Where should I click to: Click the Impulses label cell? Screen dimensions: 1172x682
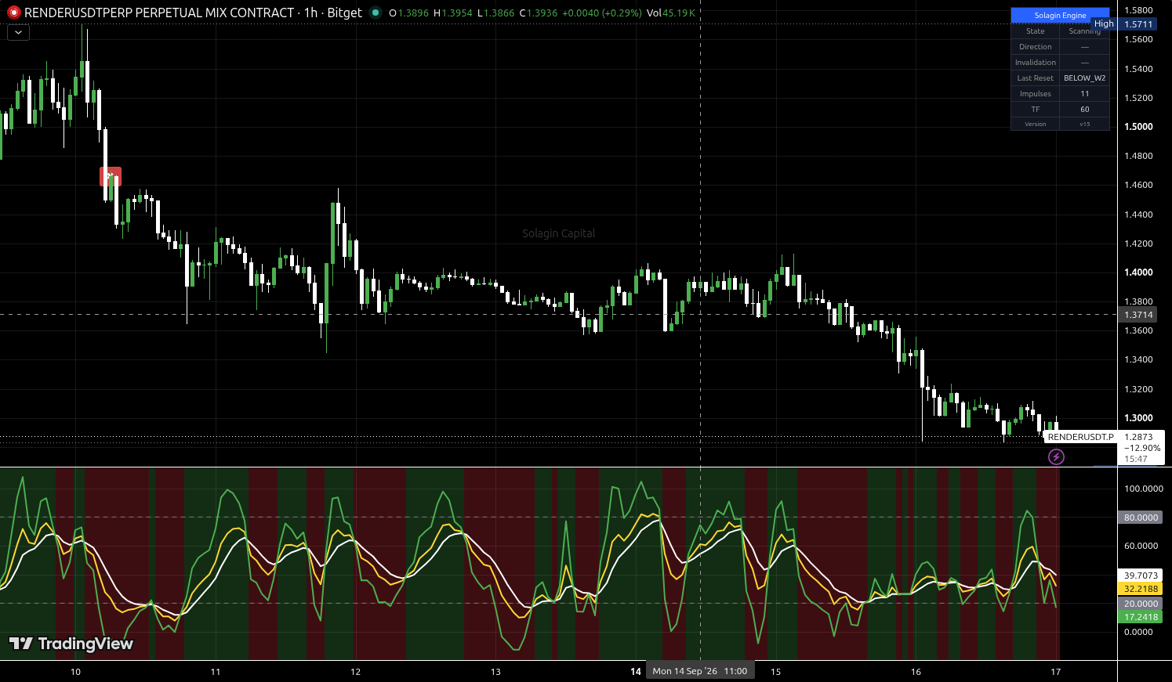click(x=1035, y=94)
